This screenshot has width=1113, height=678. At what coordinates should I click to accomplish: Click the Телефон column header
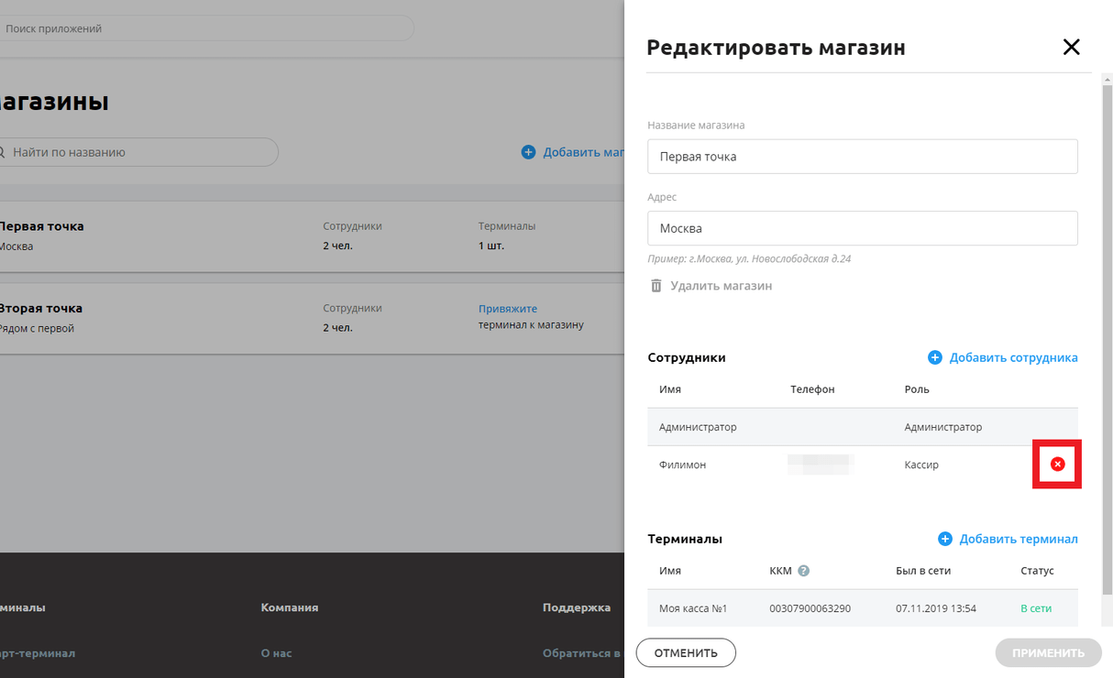click(812, 389)
